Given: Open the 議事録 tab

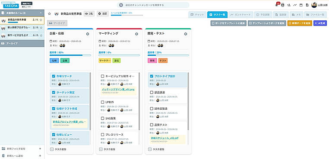Looking at the screenshot, I should [281, 15].
